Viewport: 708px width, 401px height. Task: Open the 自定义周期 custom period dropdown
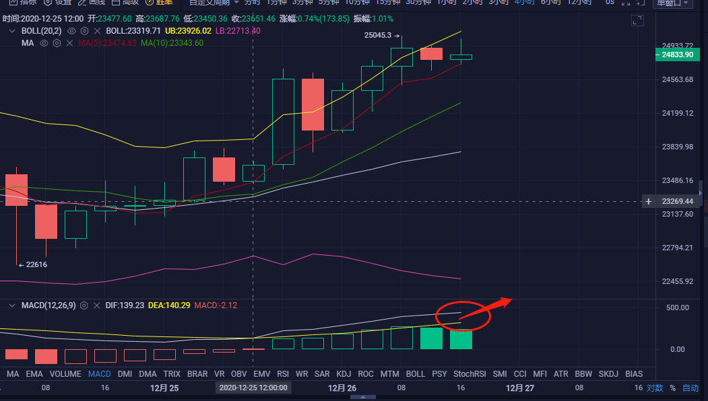coord(214,2)
